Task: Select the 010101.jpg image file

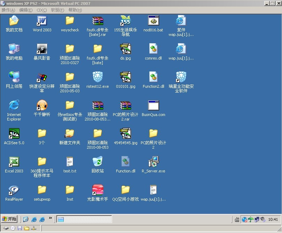Action: point(125,77)
